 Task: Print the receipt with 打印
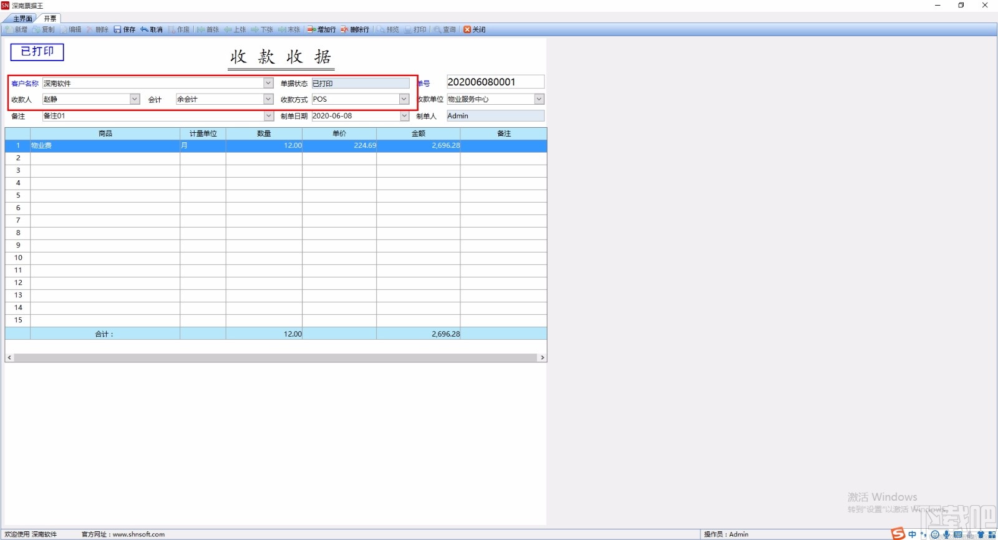point(415,29)
